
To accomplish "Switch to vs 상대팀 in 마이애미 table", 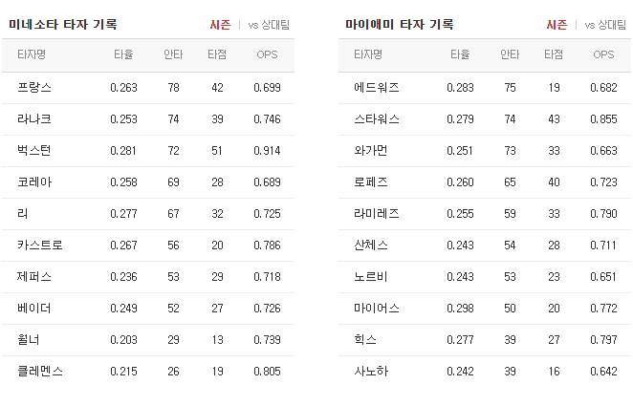I will point(605,25).
